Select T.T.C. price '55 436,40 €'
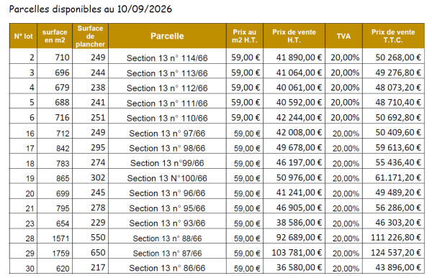The width and height of the screenshot is (432, 278). coord(398,162)
